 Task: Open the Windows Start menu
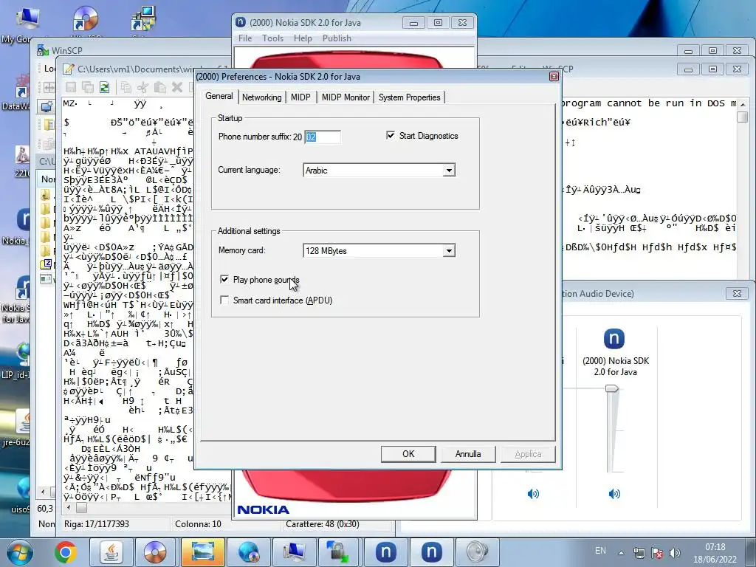pyautogui.click(x=20, y=552)
